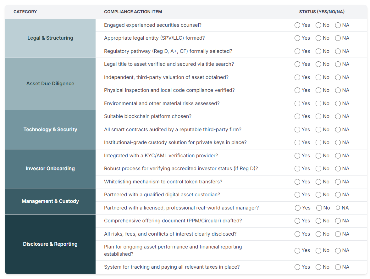Select Yes for 'Whitelisting mechanism to control token transfers?'

click(x=297, y=182)
